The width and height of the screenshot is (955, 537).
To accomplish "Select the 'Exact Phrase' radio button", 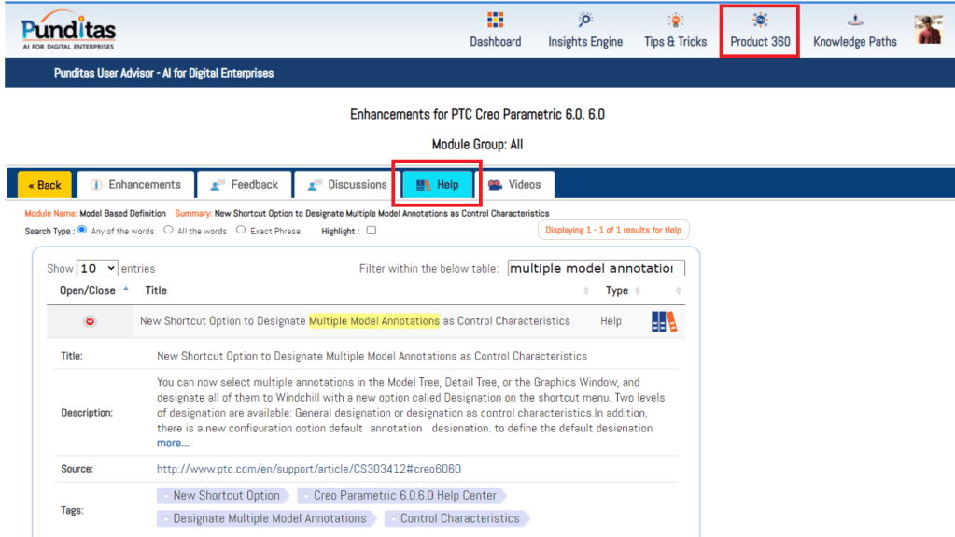I will tap(241, 230).
